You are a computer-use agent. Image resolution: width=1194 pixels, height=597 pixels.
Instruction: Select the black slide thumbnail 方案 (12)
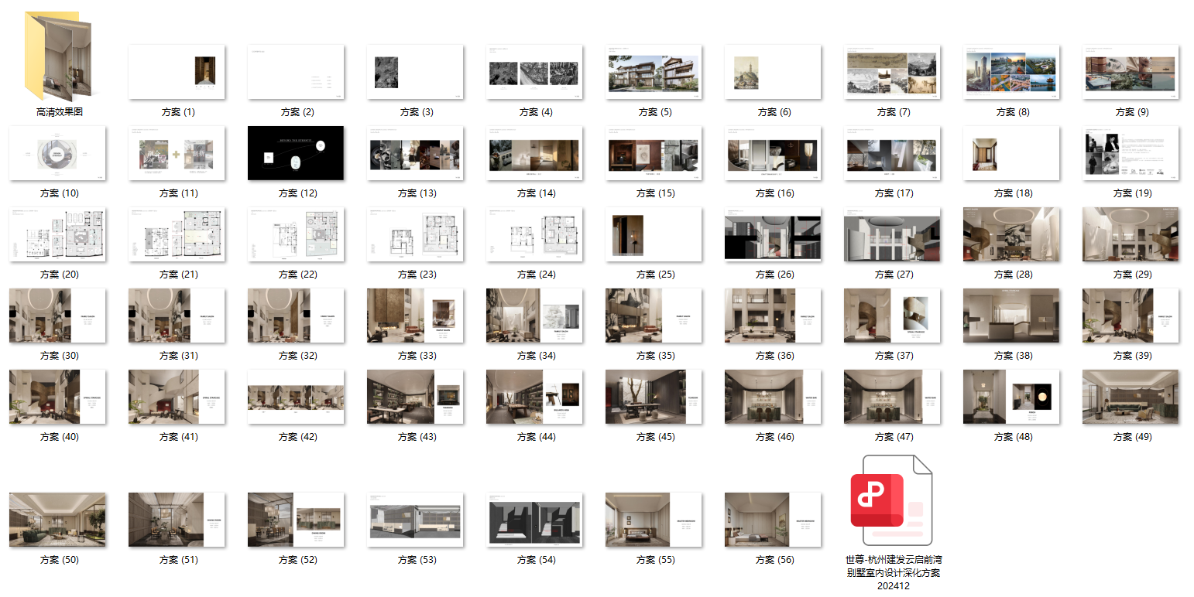(x=296, y=153)
